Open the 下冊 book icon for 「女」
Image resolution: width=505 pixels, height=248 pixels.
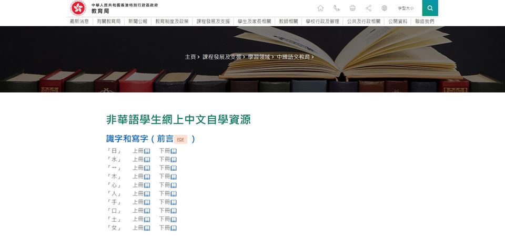pyautogui.click(x=174, y=228)
